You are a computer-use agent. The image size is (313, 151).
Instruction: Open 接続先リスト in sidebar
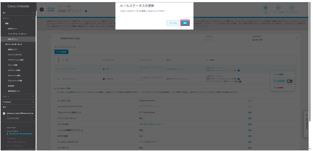(x=12, y=50)
